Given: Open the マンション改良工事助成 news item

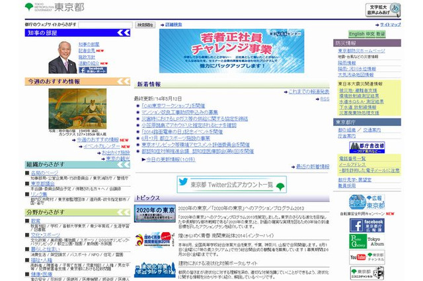Looking at the screenshot, I should [x=180, y=112].
